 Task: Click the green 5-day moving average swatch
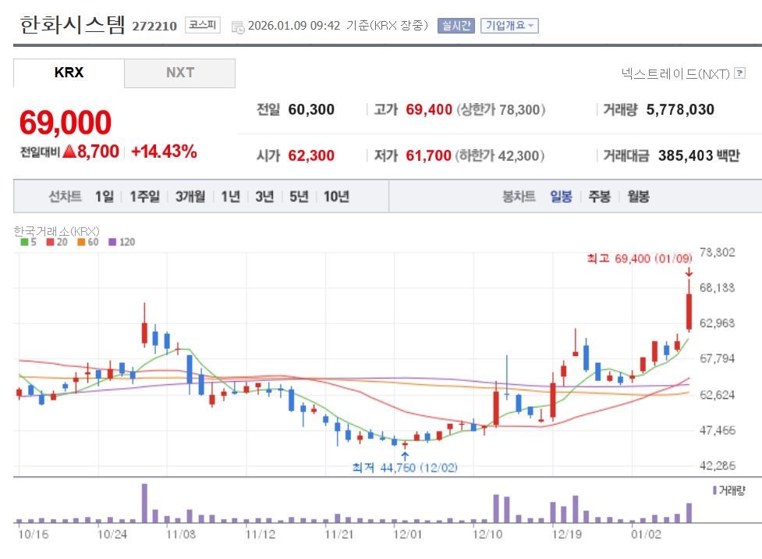(24, 242)
